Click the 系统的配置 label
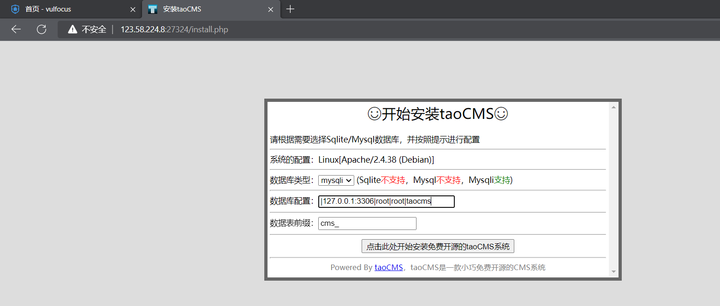Image resolution: width=720 pixels, height=306 pixels. tap(293, 159)
